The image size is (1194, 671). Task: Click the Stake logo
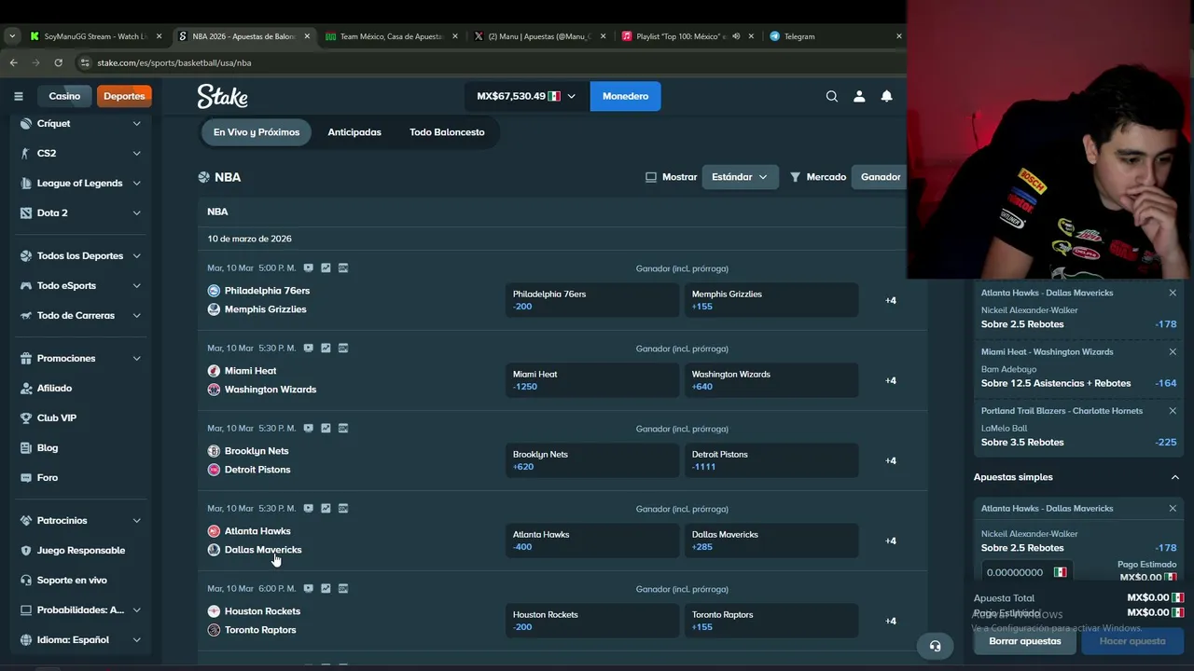tap(222, 96)
